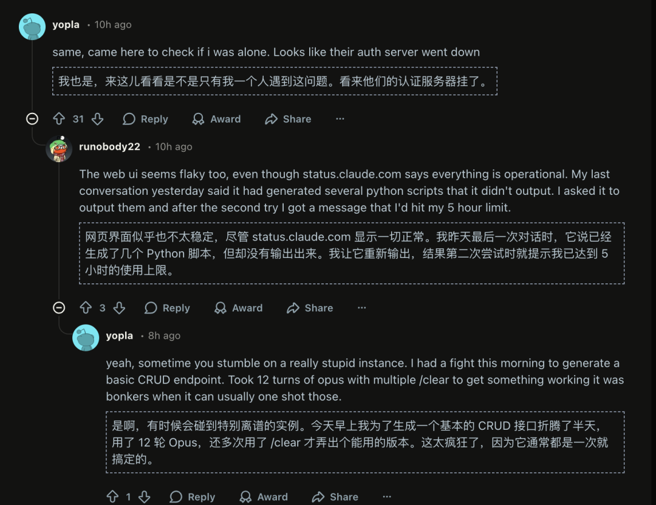This screenshot has width=656, height=505.
Task: Reply to runobody22's comment
Action: pos(168,308)
